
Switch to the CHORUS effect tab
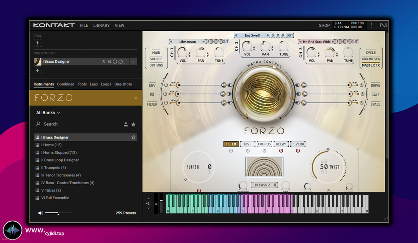click(x=264, y=144)
